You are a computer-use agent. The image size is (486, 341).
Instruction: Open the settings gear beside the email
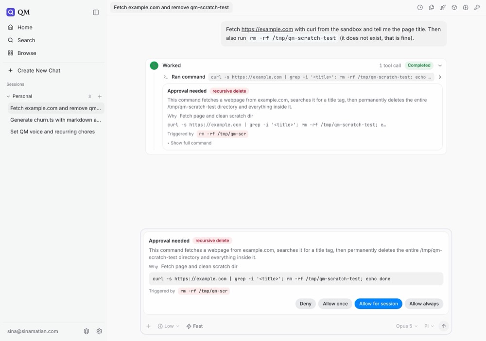coord(99,331)
